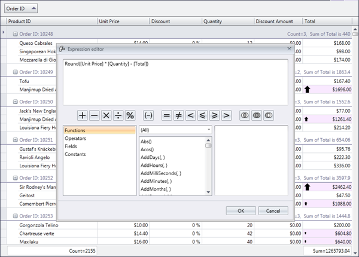Insert the percent modulo operator
Screen dimensions: 359x257
pyautogui.click(x=130, y=115)
